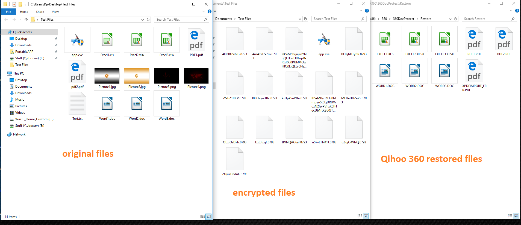Select the encrypted file kxUpkSuWhi.8793

tap(294, 86)
